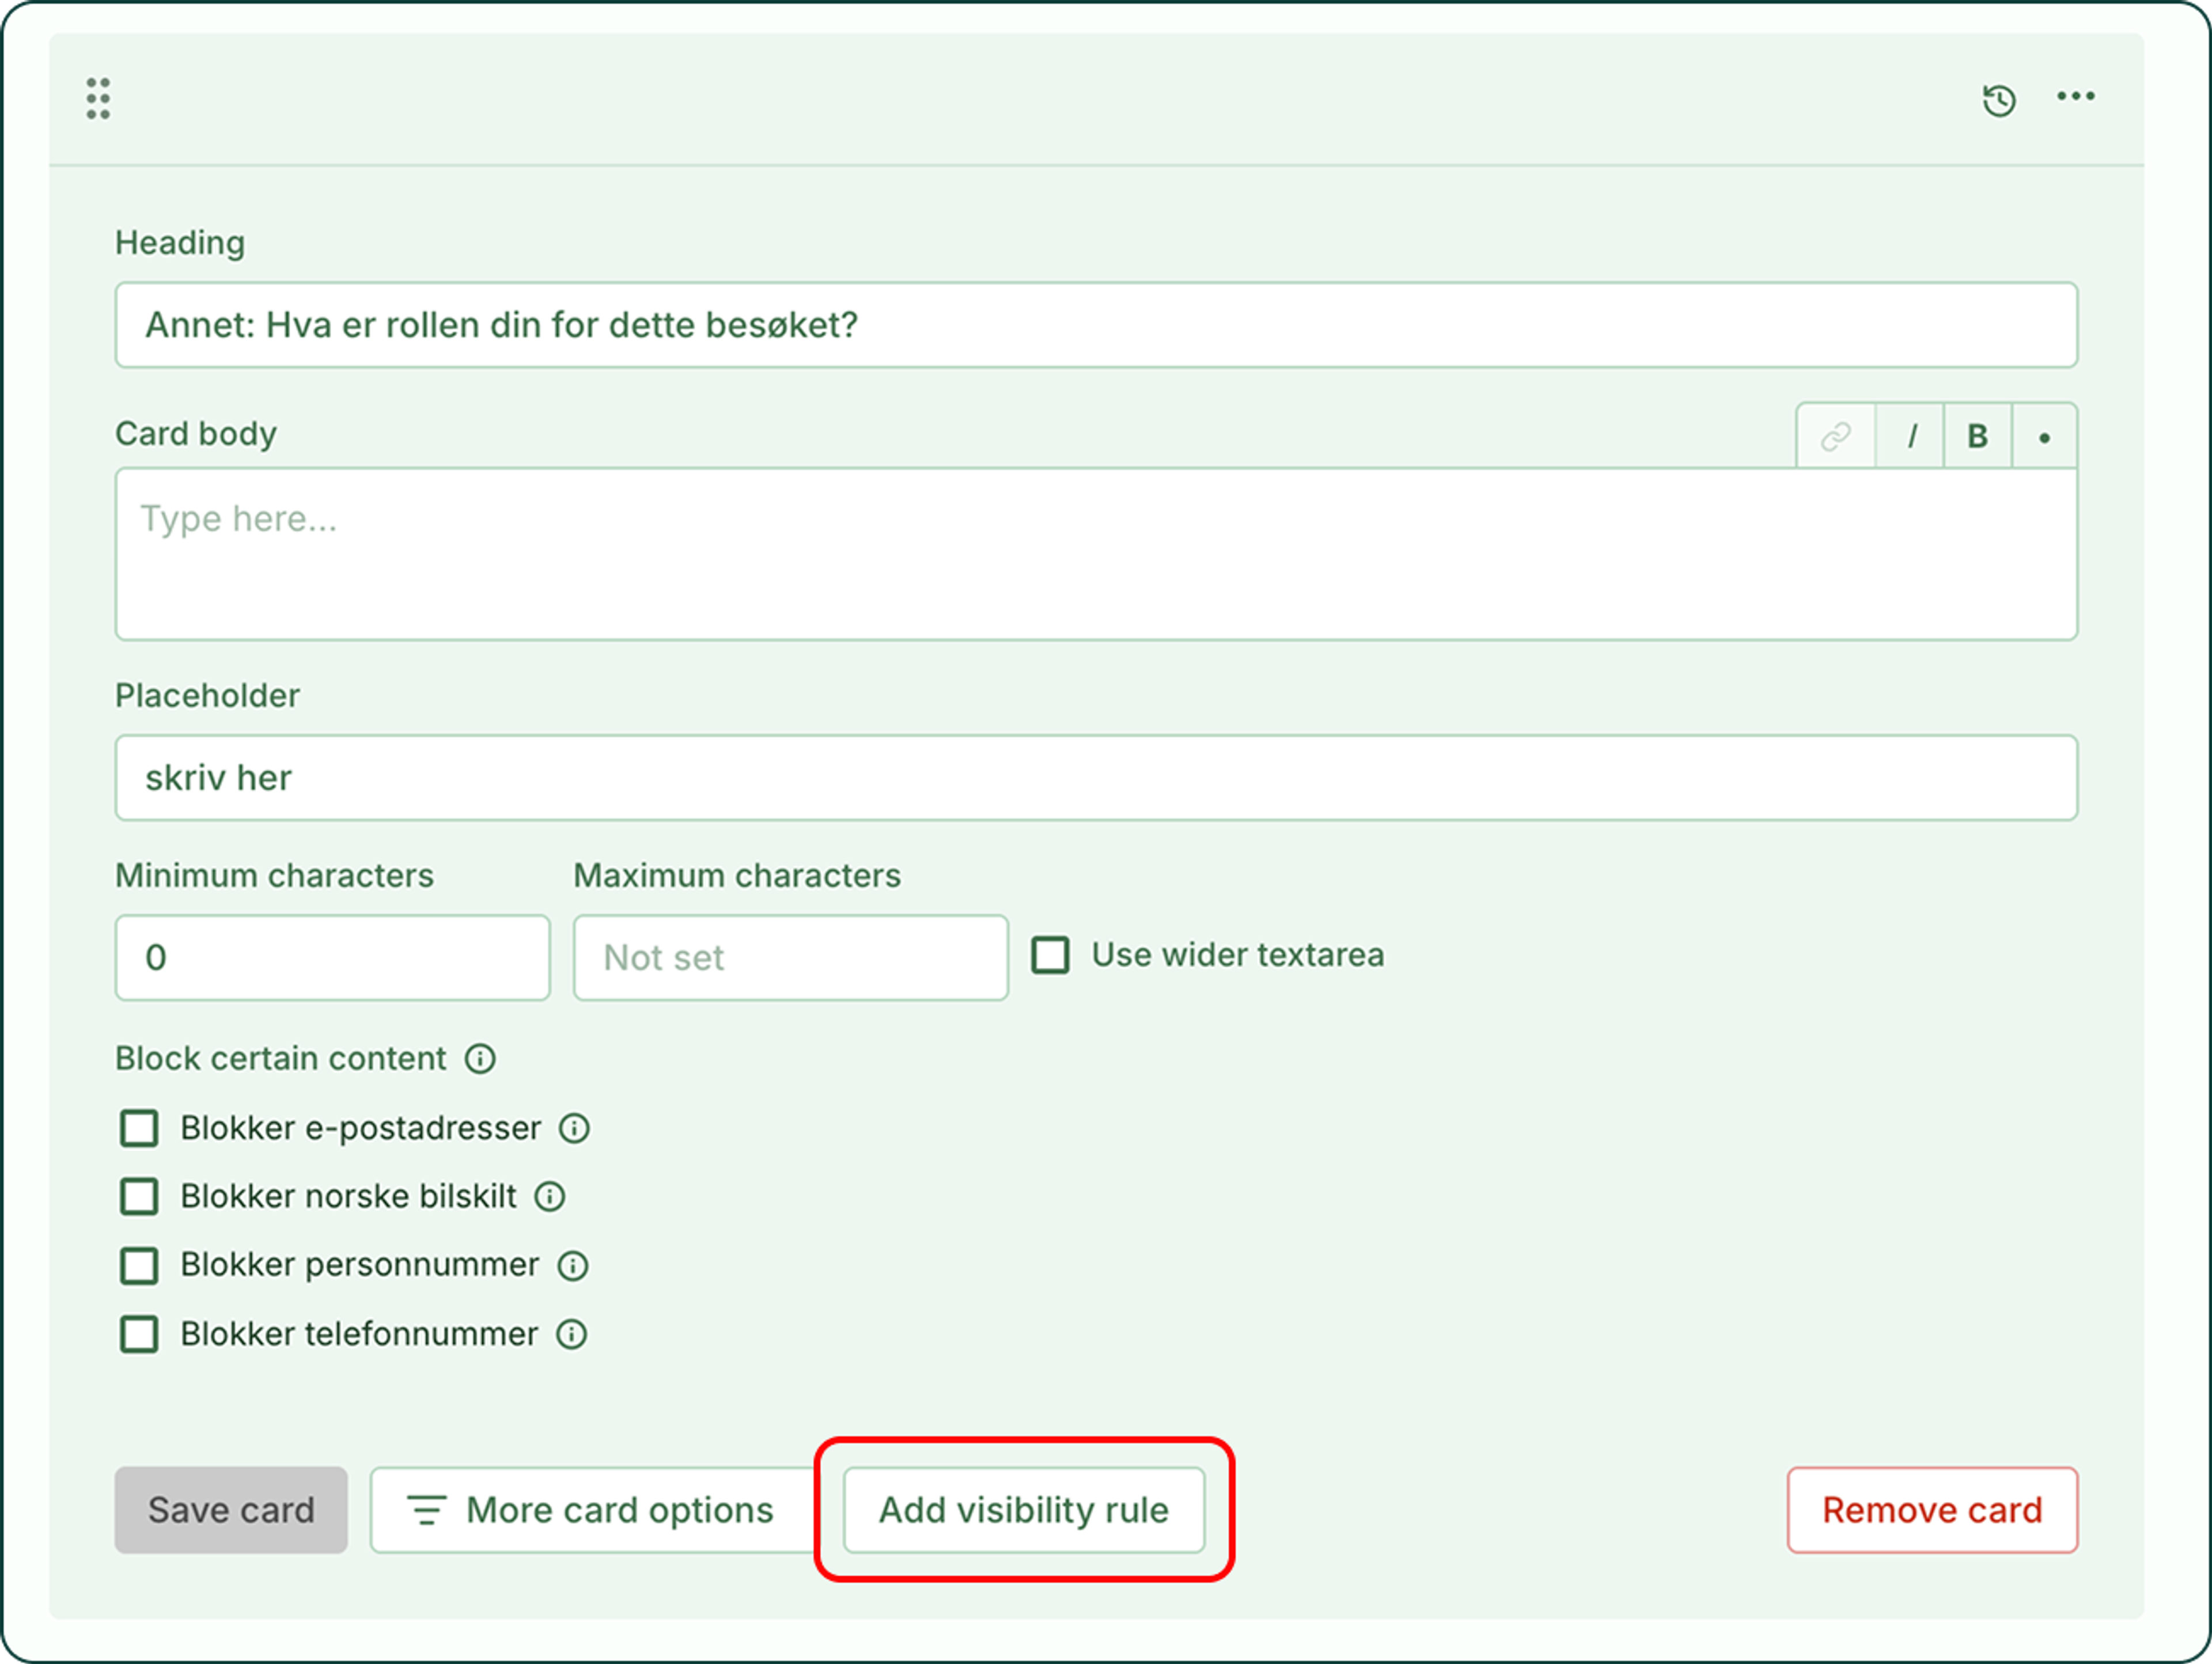
Task: Check Blokker e-postadresser
Action: pos(139,1128)
